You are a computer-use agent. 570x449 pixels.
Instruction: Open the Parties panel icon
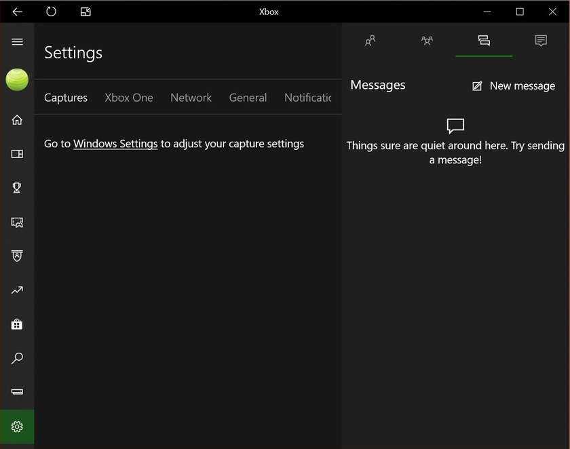tap(427, 41)
